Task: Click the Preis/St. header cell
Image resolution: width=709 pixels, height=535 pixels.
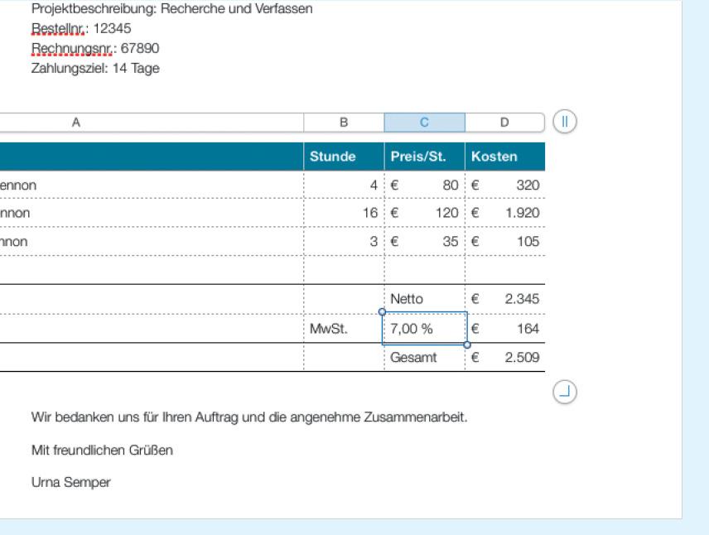Action: (x=425, y=157)
